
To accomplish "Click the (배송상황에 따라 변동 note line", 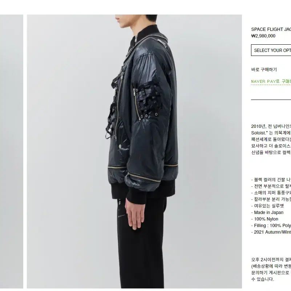I will [271, 266].
